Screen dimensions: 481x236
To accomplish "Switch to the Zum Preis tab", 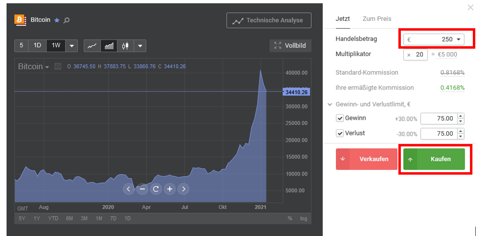I will [377, 19].
